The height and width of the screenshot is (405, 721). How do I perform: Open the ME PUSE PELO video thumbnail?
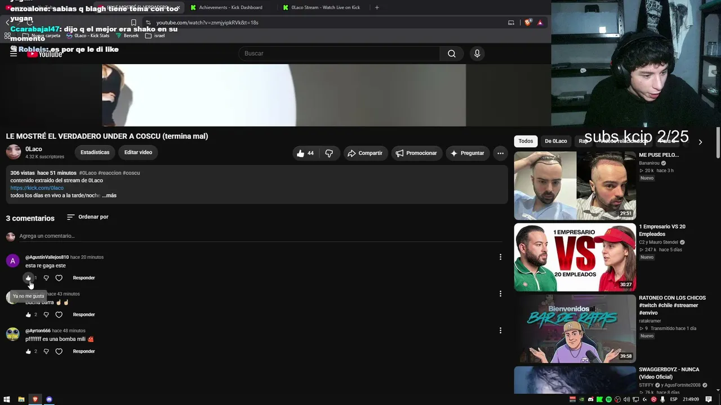[575, 185]
